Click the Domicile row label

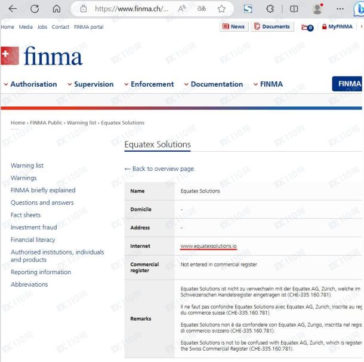click(141, 209)
